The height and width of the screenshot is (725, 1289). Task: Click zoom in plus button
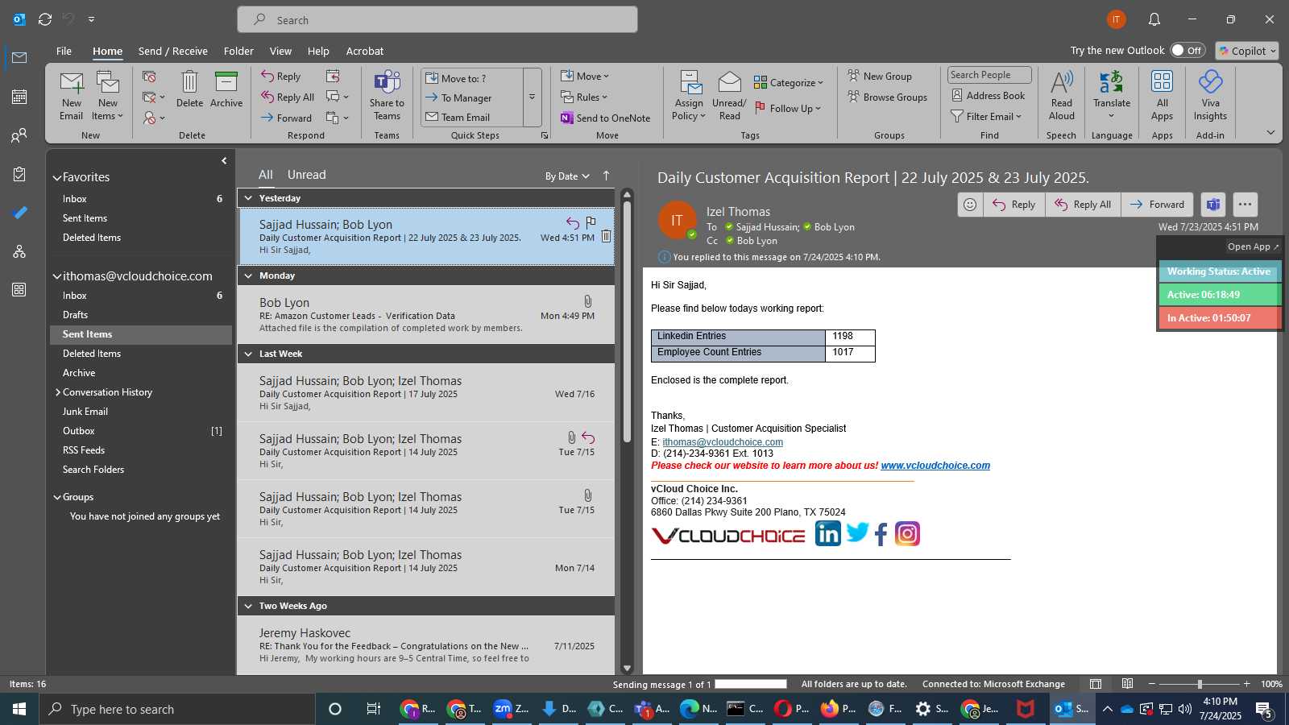[1246, 684]
